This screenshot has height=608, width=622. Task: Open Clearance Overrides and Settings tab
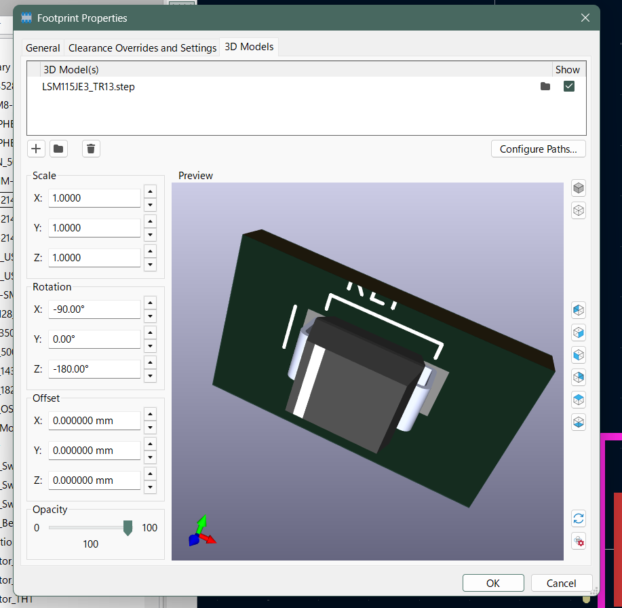pyautogui.click(x=142, y=48)
